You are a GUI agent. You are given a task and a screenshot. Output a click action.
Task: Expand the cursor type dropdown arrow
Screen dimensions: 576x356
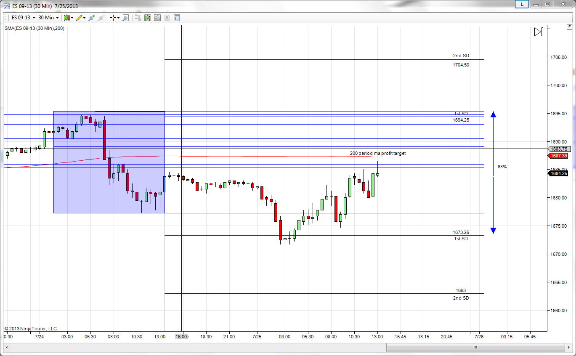coord(119,18)
